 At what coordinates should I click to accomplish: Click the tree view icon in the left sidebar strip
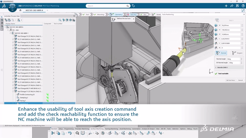point(2,17)
